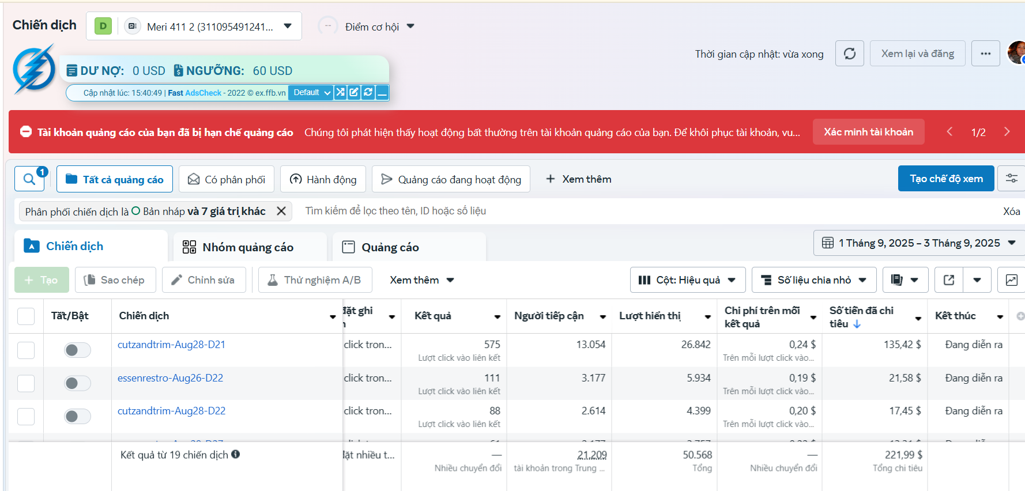This screenshot has width=1025, height=491.
Task: Tick checkbox for cutzandtrim-Aug28-D22 row
Action: click(x=26, y=416)
